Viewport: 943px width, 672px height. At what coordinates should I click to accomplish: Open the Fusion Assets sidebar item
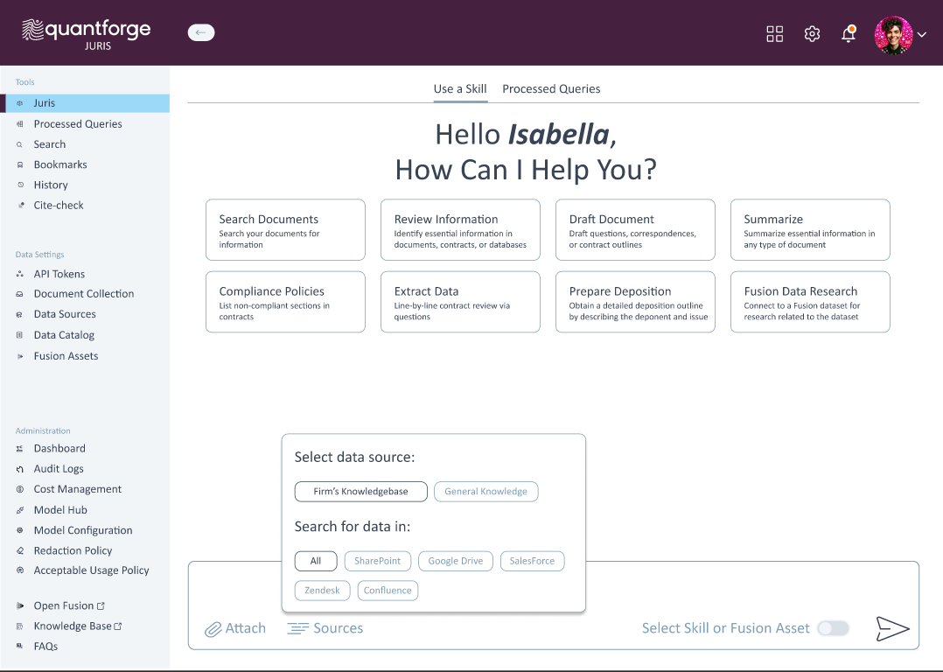pos(66,356)
